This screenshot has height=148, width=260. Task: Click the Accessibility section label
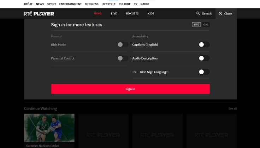pyautogui.click(x=140, y=36)
